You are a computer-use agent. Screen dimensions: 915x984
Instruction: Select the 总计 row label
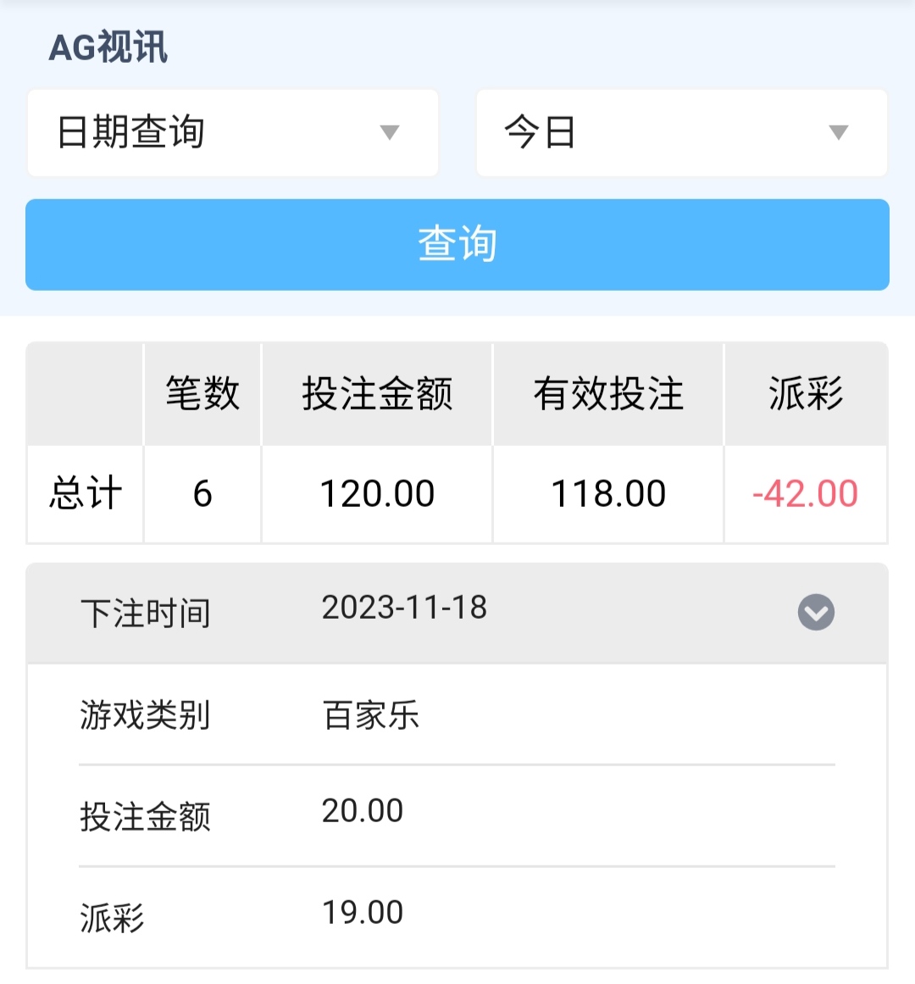pos(86,493)
